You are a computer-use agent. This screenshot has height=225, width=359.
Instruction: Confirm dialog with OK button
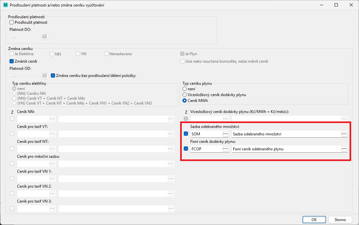(x=314, y=219)
